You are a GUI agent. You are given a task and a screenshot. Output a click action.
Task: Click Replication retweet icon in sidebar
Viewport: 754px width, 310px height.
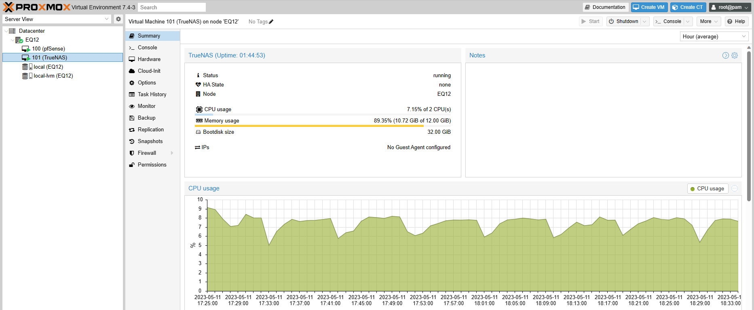pos(132,129)
